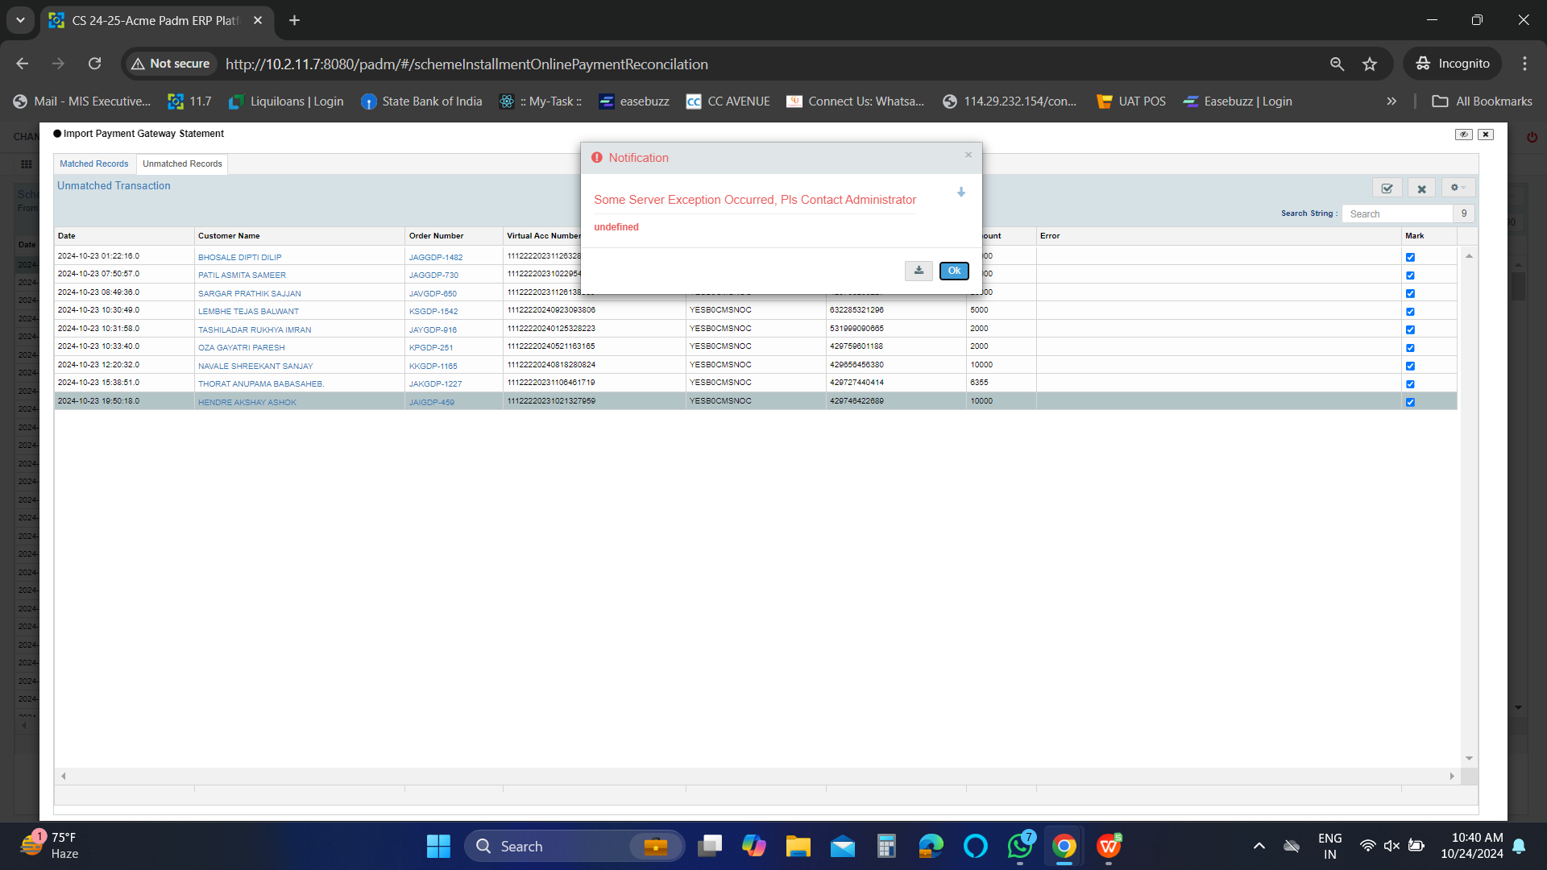Click the Ok button in Notification dialog
Viewport: 1547px width, 870px height.
[954, 271]
